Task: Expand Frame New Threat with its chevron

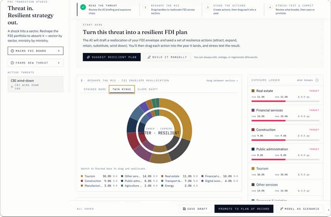Action: (x=59, y=63)
